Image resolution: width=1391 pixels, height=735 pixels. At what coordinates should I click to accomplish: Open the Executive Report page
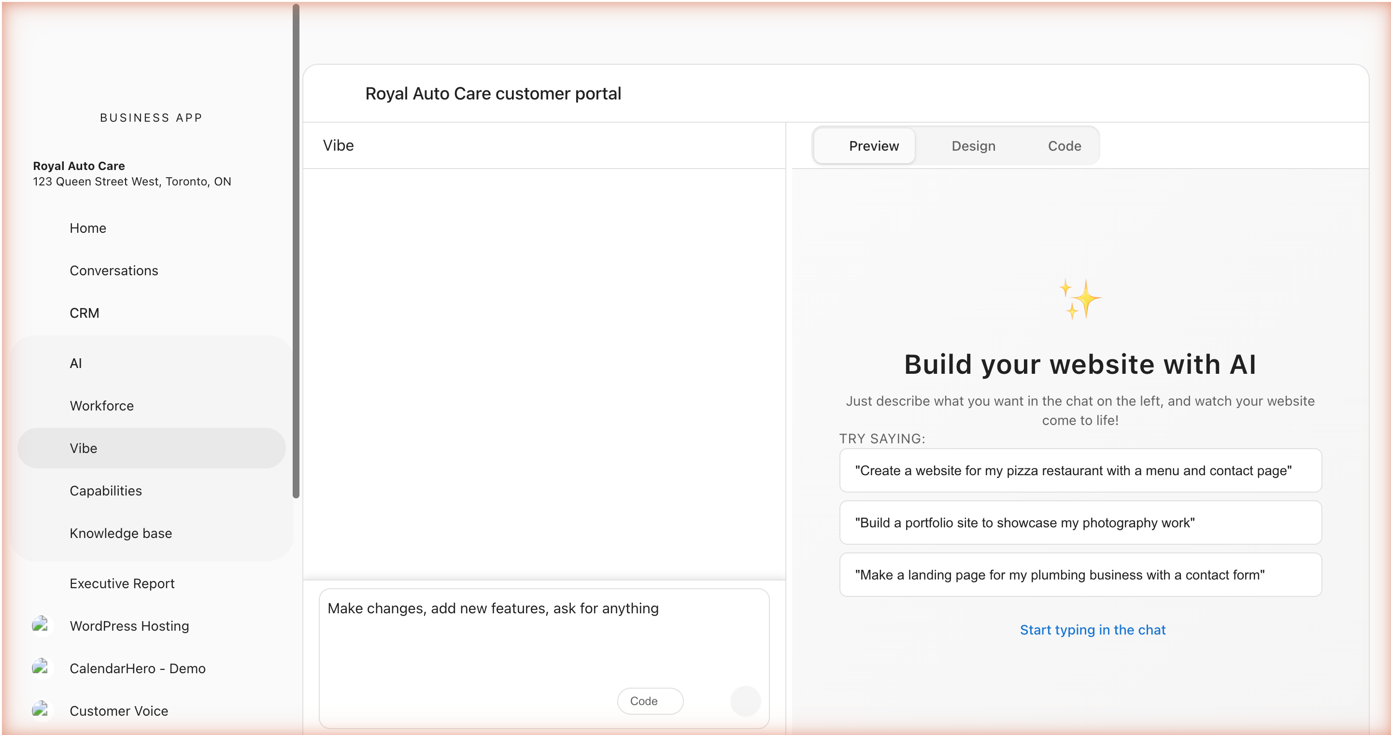pyautogui.click(x=122, y=583)
